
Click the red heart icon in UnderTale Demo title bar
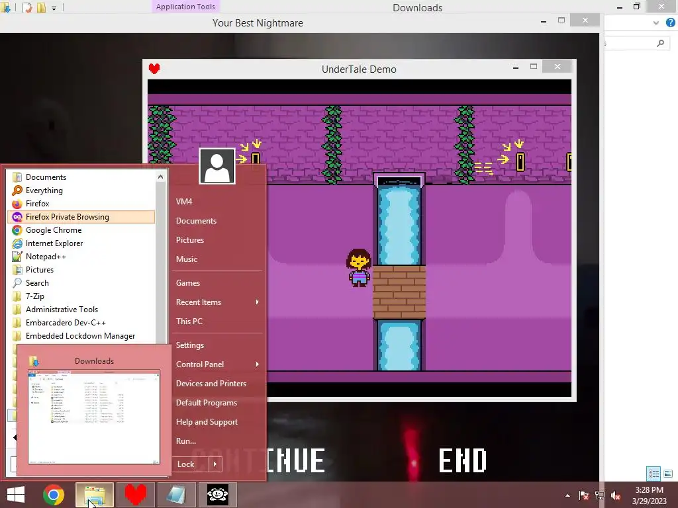154,68
